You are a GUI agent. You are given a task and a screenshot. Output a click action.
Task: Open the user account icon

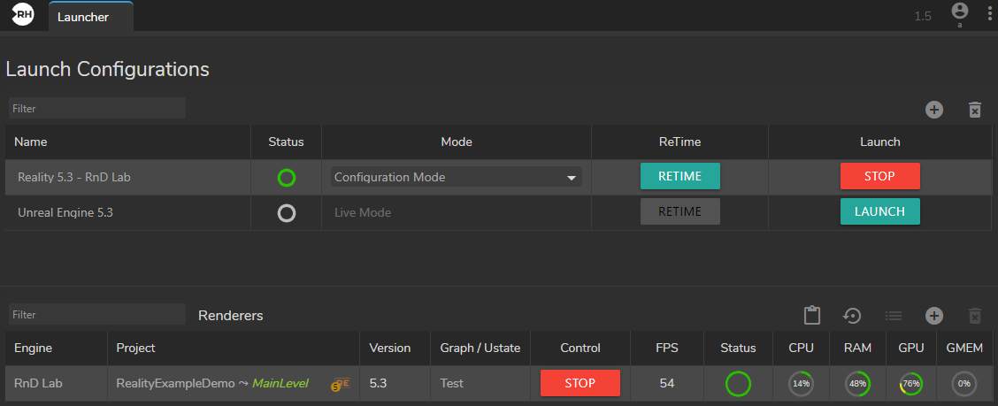tap(959, 11)
